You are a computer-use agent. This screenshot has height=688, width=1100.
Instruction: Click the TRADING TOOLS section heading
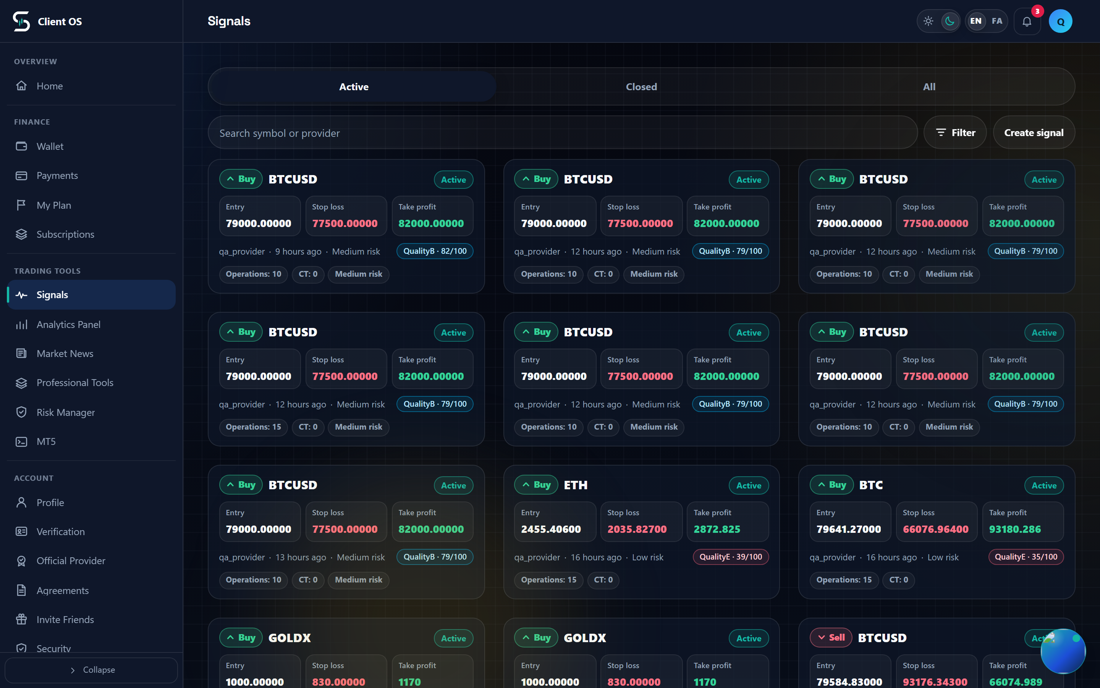[47, 271]
